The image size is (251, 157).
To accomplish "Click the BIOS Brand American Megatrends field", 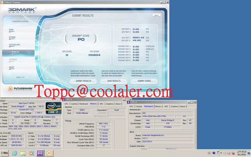I will click(167, 135).
